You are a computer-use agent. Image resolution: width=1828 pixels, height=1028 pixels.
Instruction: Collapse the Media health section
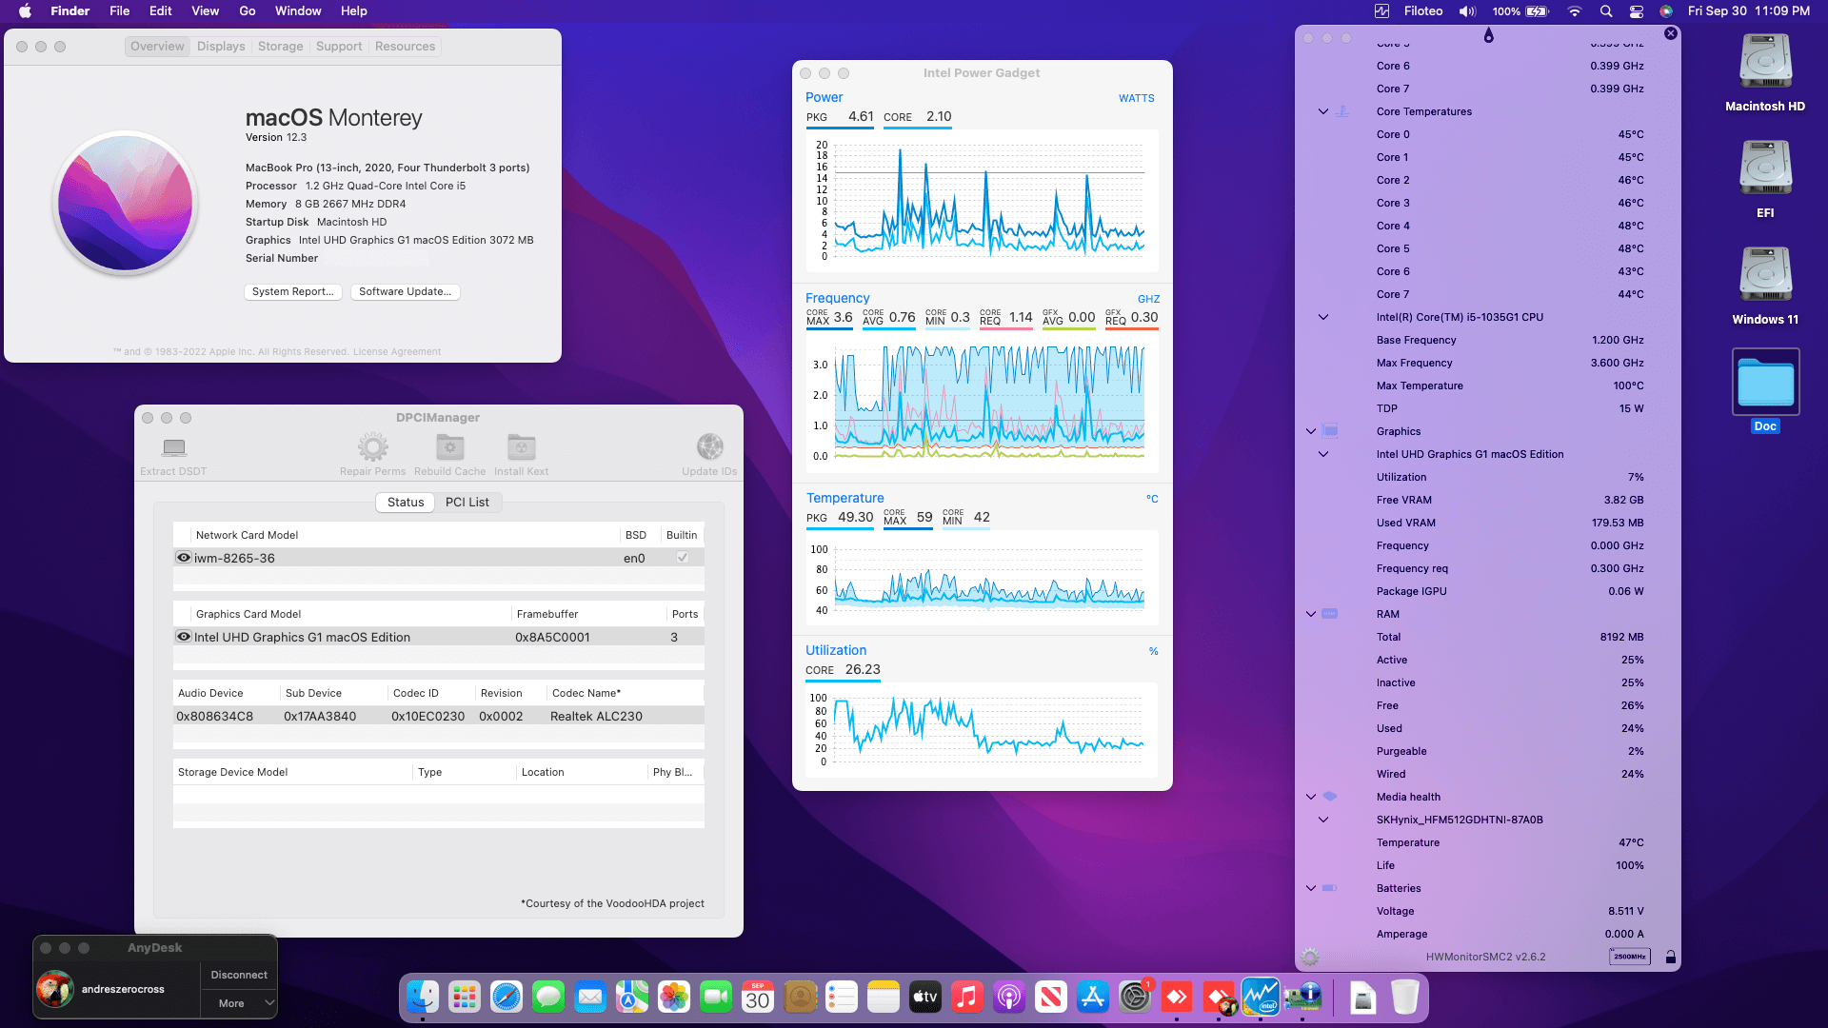point(1311,797)
